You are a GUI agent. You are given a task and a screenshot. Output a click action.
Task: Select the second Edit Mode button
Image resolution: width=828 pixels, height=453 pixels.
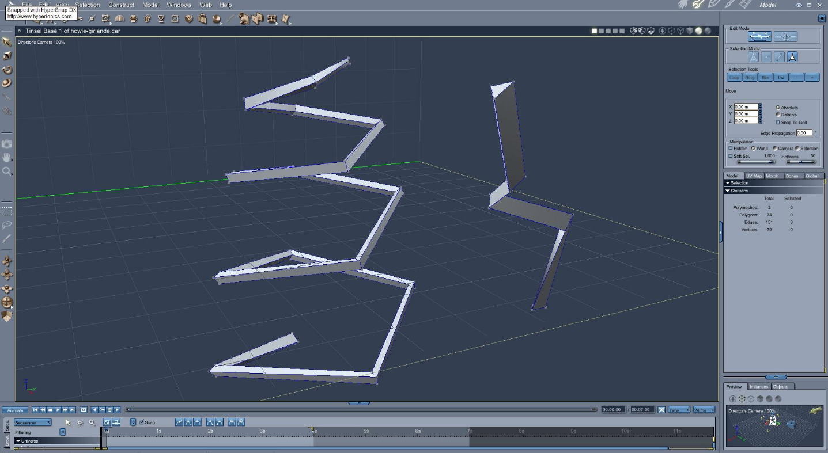tap(785, 37)
